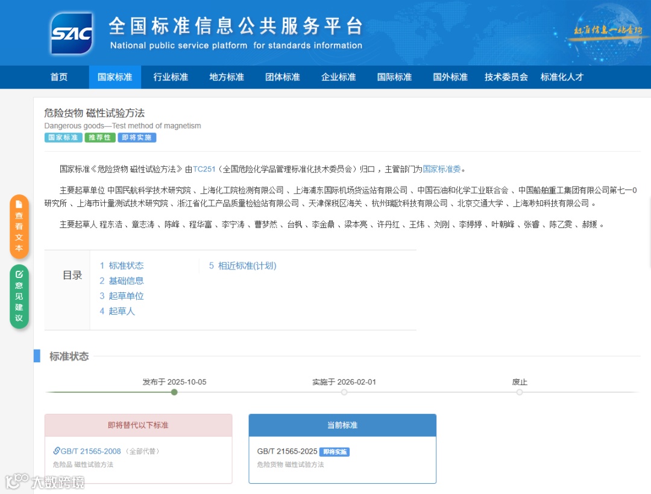
Task: Jump to 3 起草单位 in contents
Action: pyautogui.click(x=122, y=296)
